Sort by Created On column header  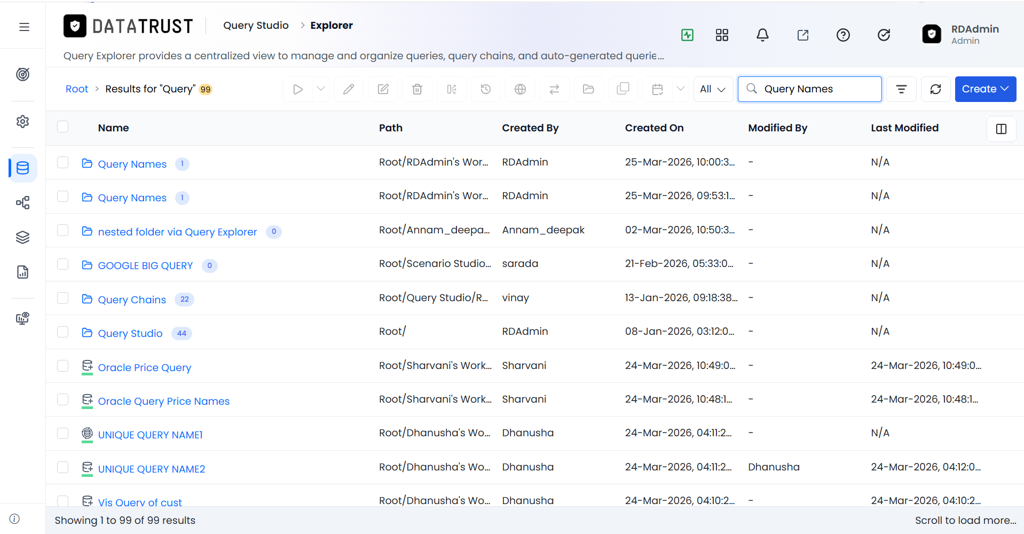pyautogui.click(x=654, y=128)
